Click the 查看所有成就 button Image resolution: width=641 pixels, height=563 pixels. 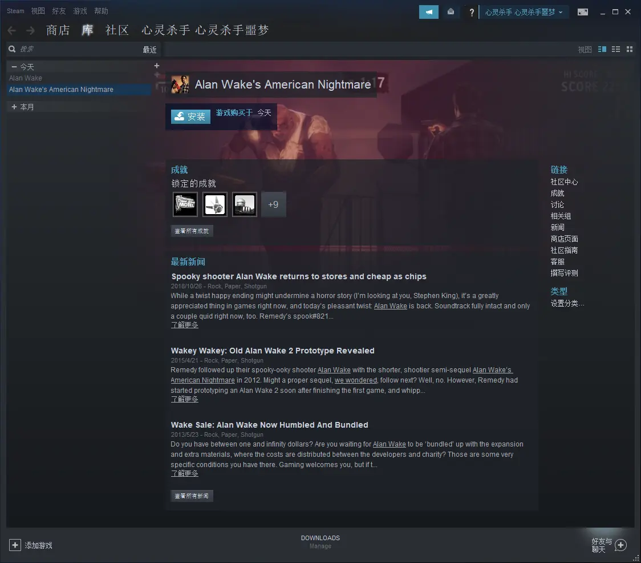[192, 231]
